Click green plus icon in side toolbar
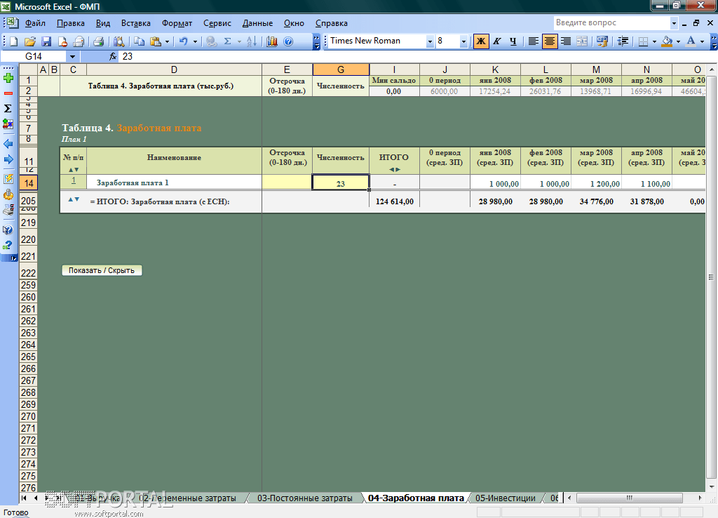The image size is (718, 518). click(8, 78)
